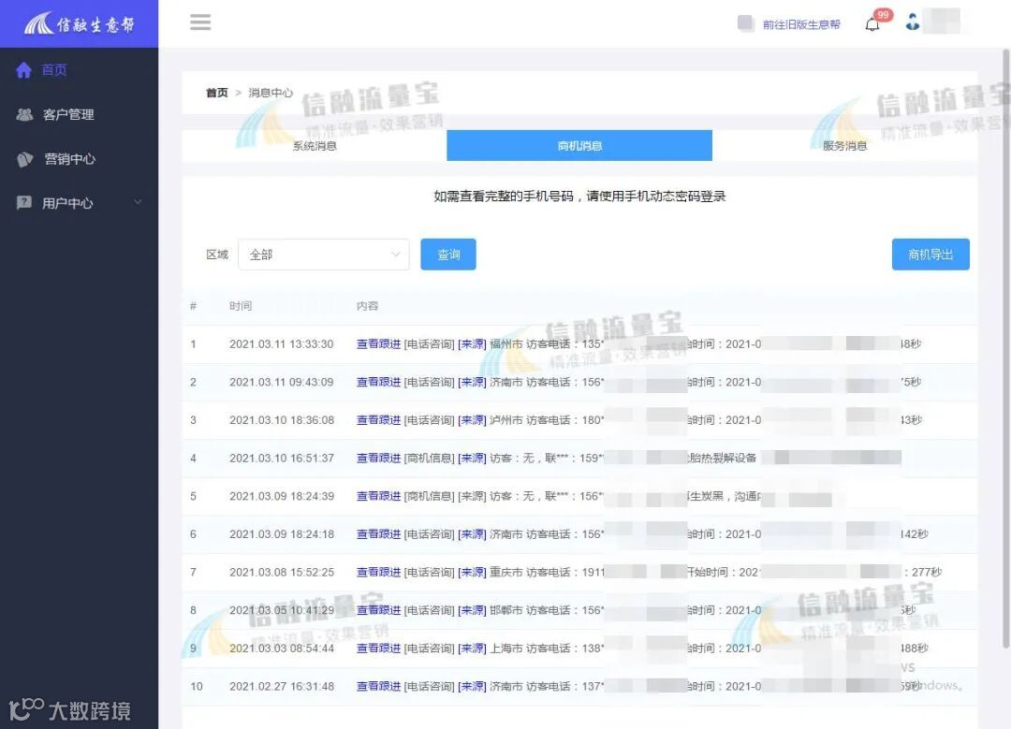This screenshot has height=729, width=1011.
Task: Click the 商机导出 button
Action: [930, 255]
